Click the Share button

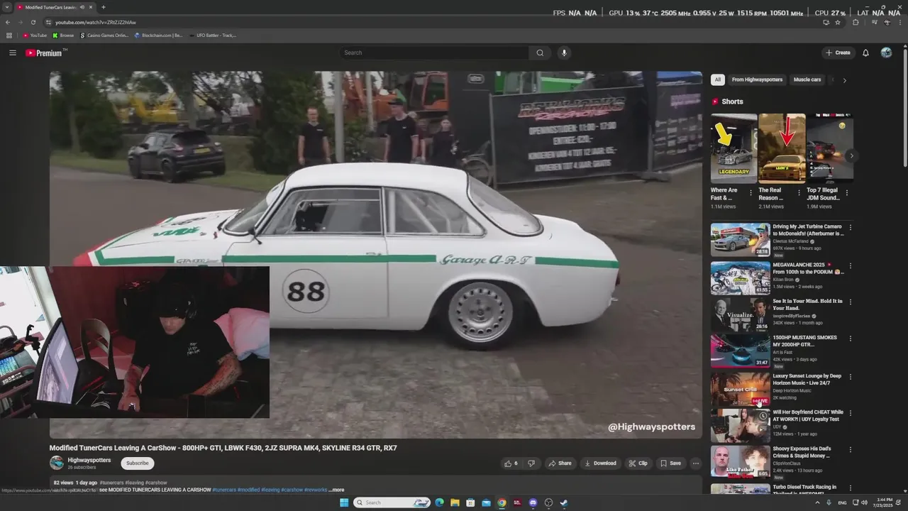coord(560,463)
